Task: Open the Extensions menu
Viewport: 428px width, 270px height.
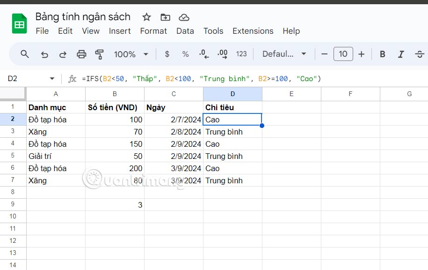Action: [x=253, y=31]
